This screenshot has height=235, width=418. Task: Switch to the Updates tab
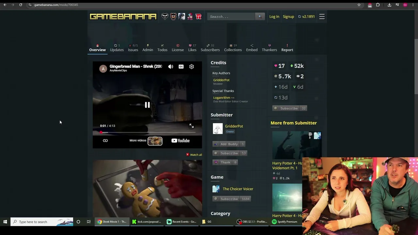117,48
